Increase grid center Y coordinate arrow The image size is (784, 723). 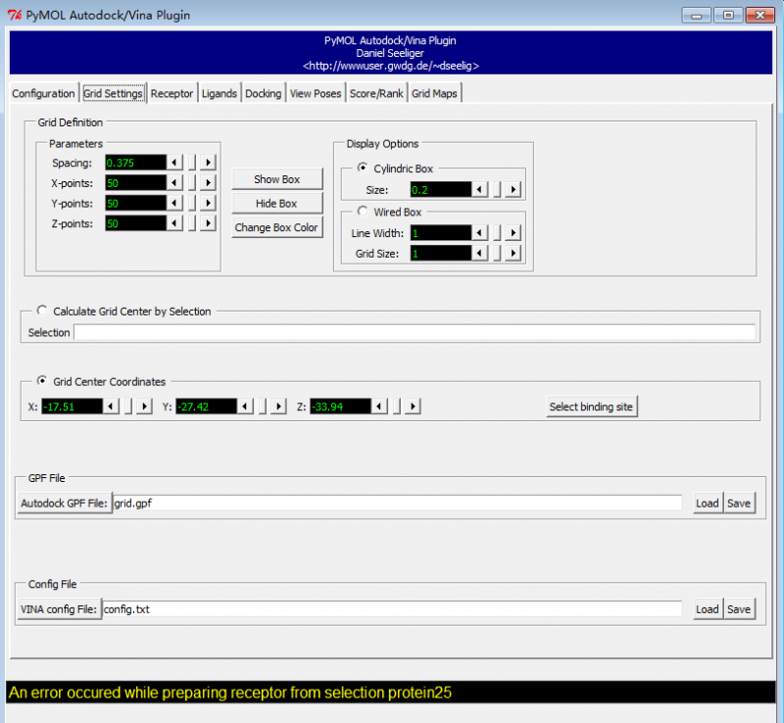click(x=279, y=407)
